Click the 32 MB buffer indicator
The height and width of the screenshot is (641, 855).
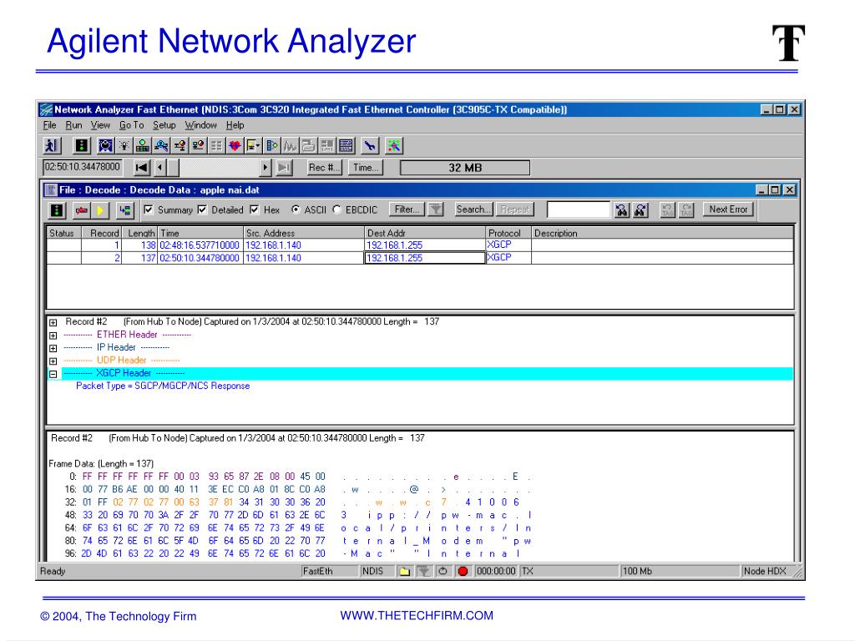pos(465,168)
